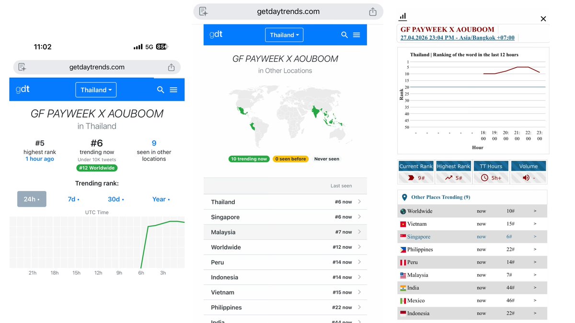Open reader icon in middle panel address bar
The height and width of the screenshot is (323, 575).
click(x=203, y=11)
